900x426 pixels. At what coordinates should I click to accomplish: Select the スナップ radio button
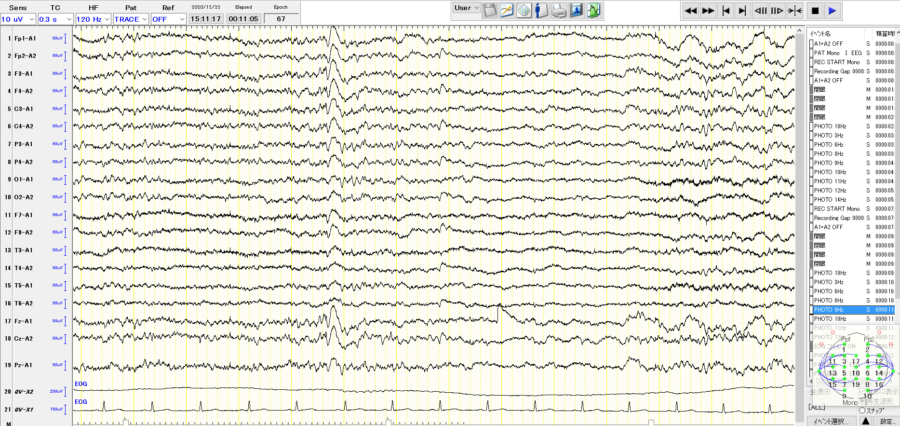862,411
